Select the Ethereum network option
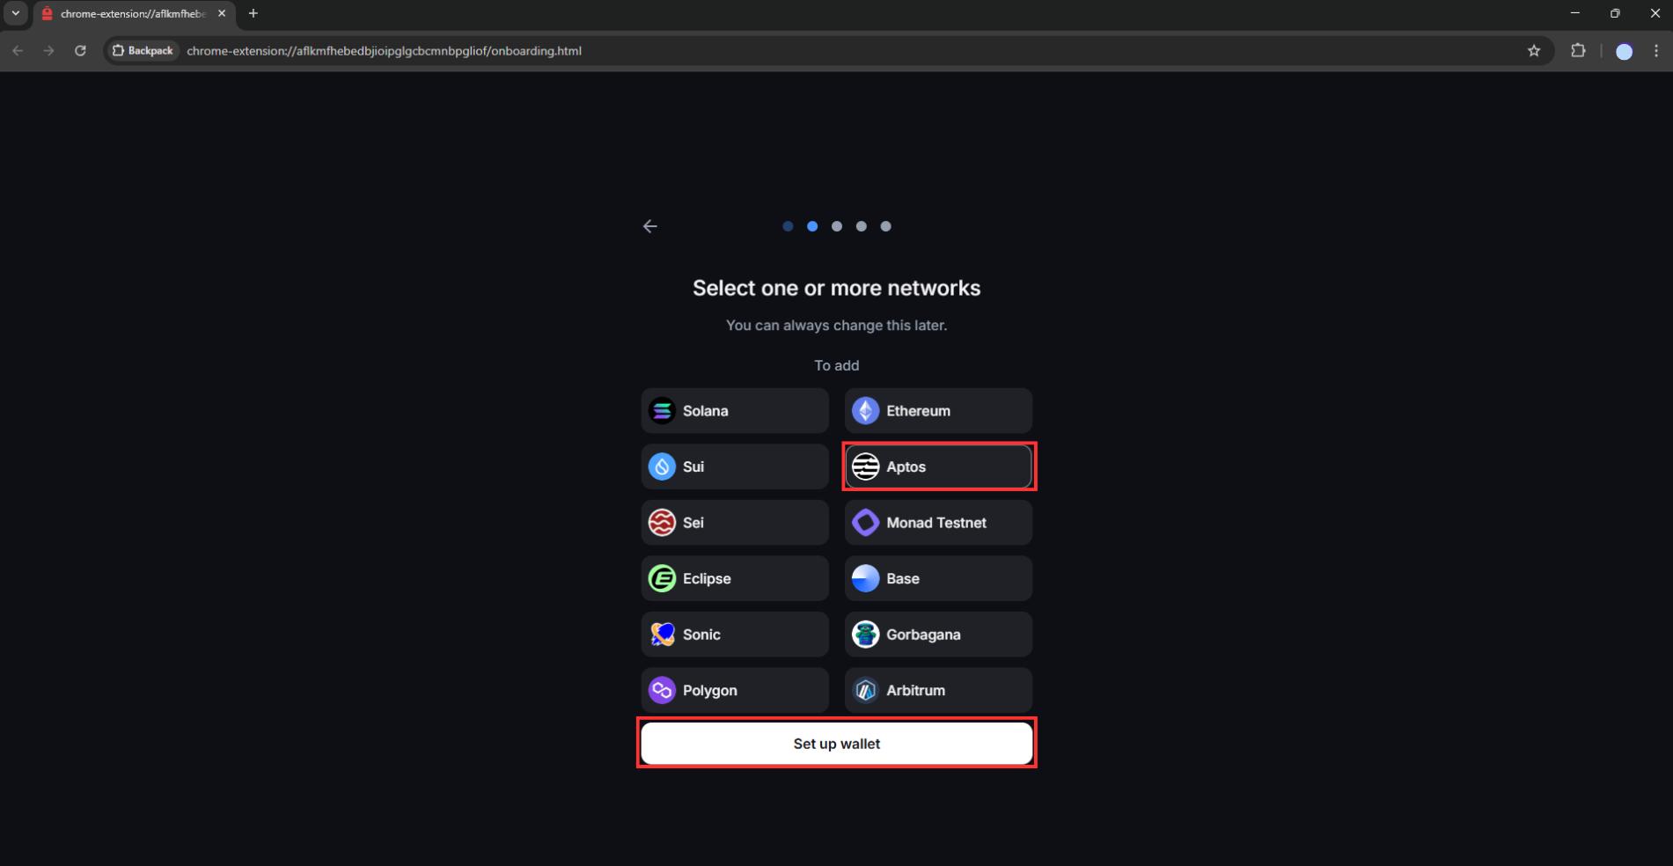This screenshot has width=1673, height=866. (938, 411)
